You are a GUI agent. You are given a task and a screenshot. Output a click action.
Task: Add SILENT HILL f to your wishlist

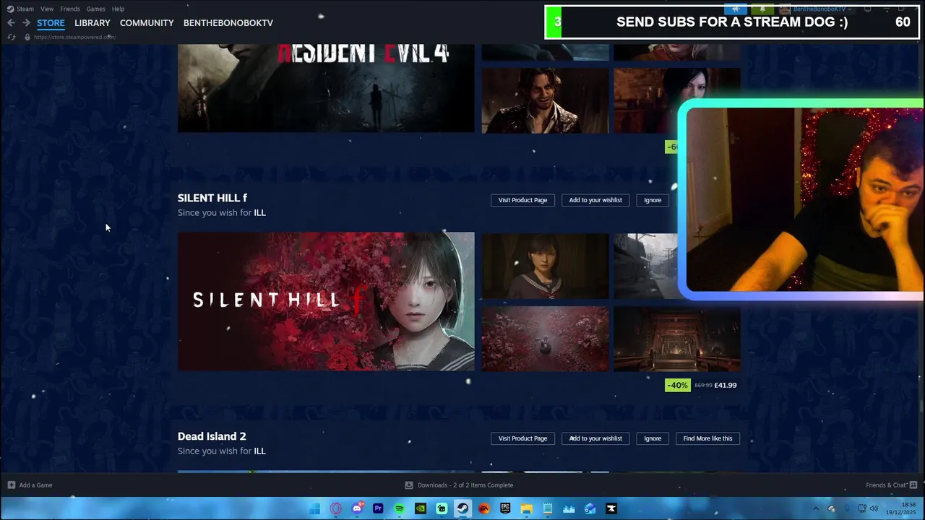(595, 200)
